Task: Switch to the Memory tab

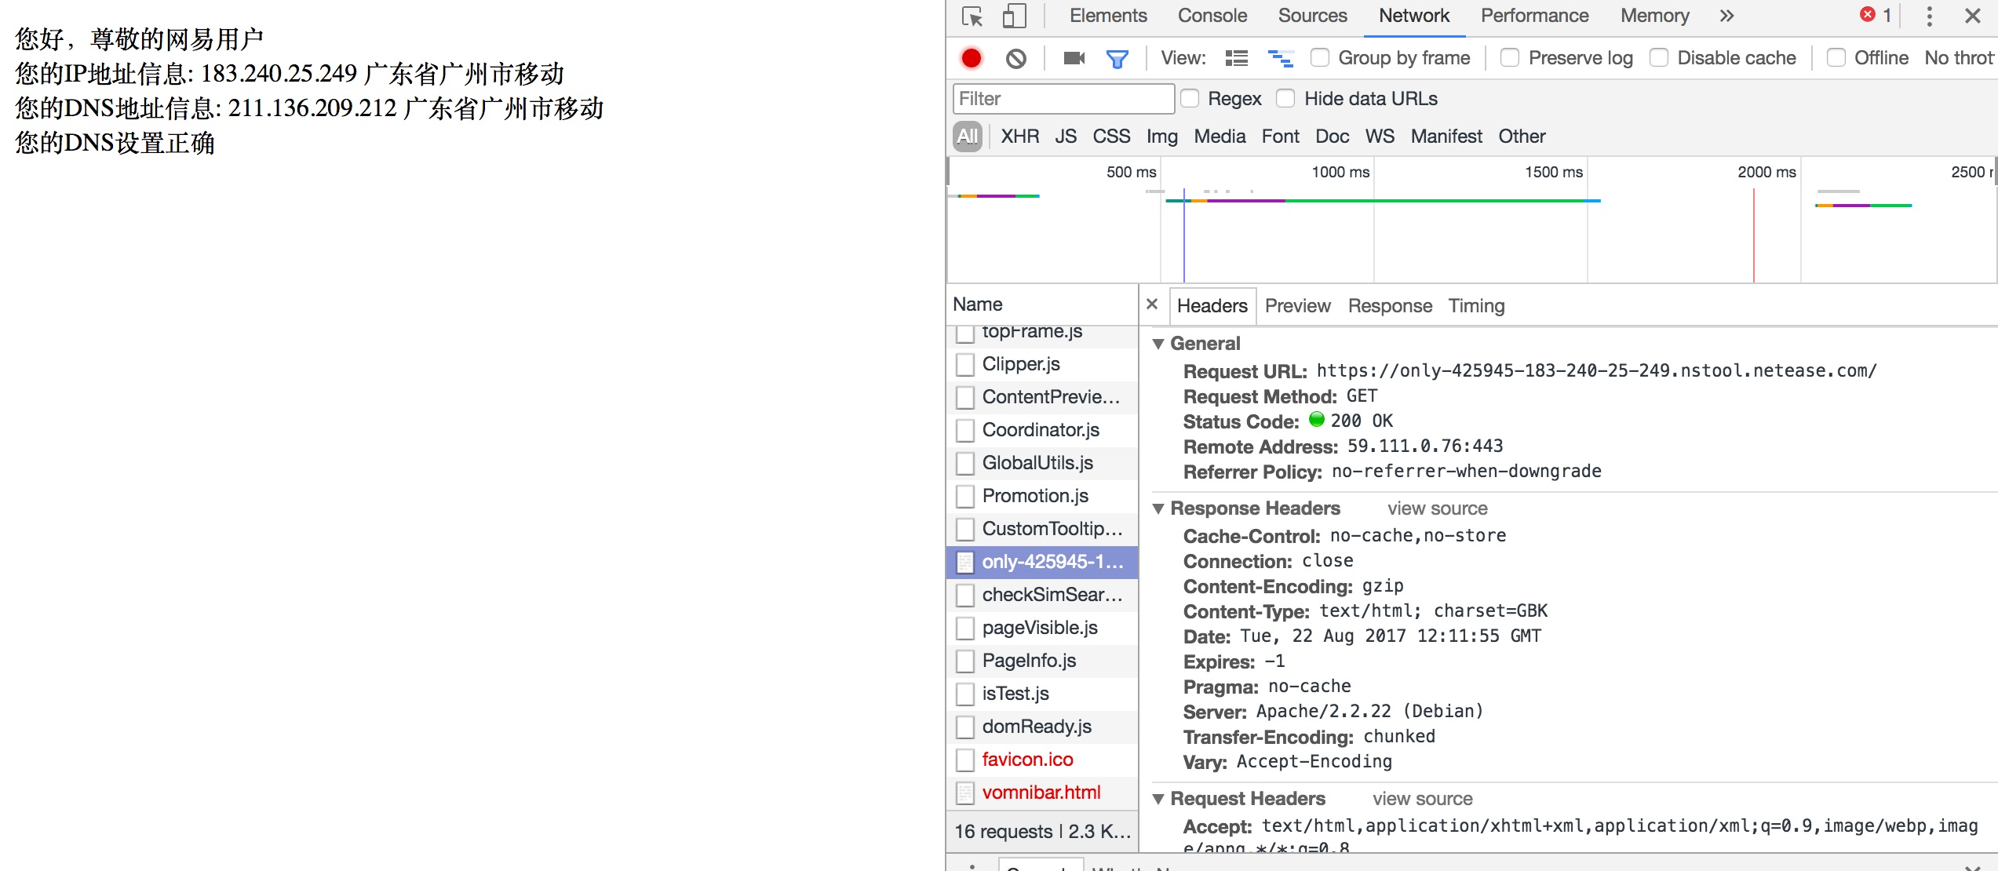Action: click(1655, 16)
